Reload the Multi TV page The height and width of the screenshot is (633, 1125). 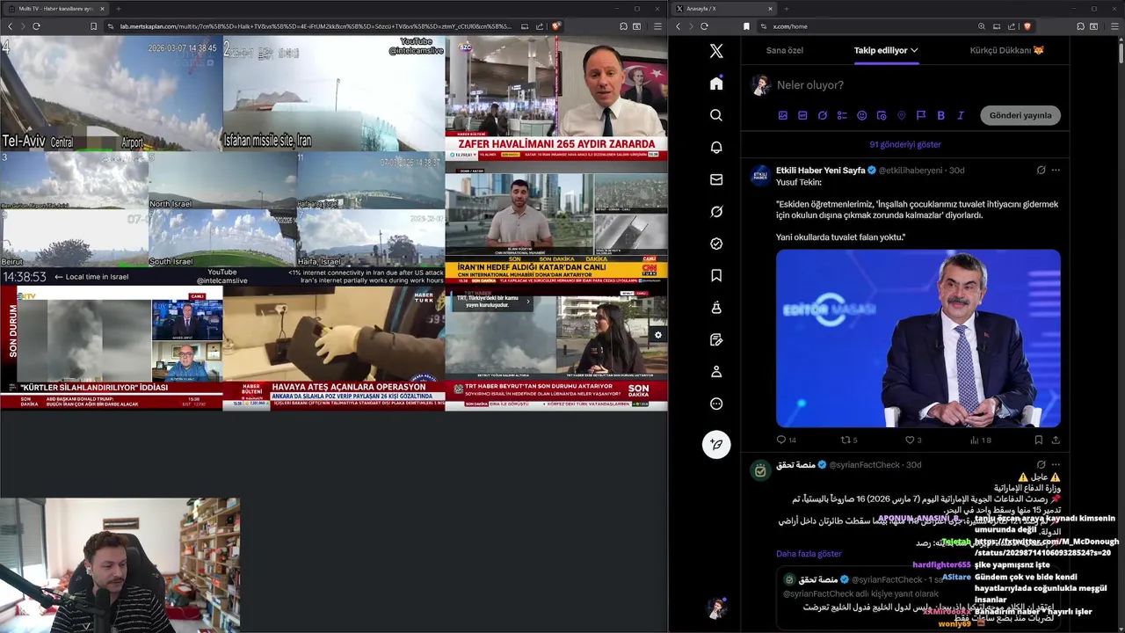tap(36, 26)
